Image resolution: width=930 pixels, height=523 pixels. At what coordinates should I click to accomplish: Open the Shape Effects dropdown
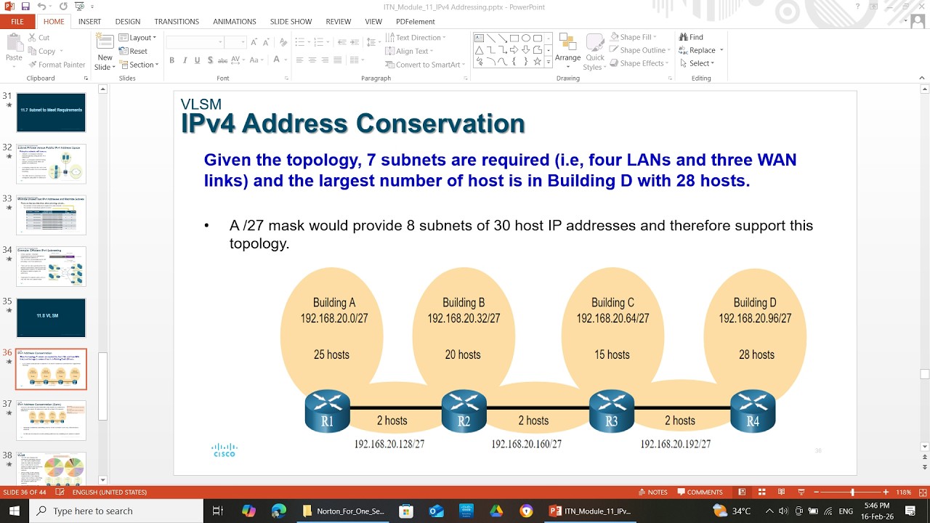[x=639, y=63]
